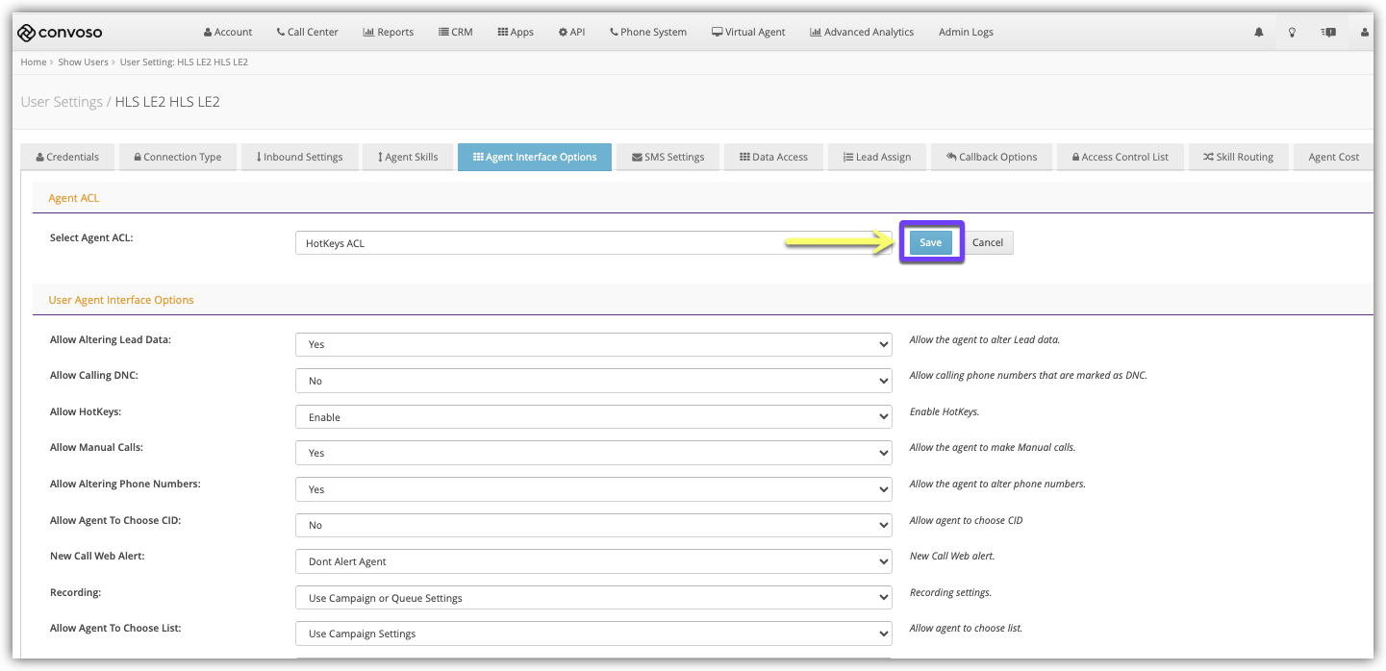Open the Account menu
Screen dimensions: 1386x671
[227, 33]
